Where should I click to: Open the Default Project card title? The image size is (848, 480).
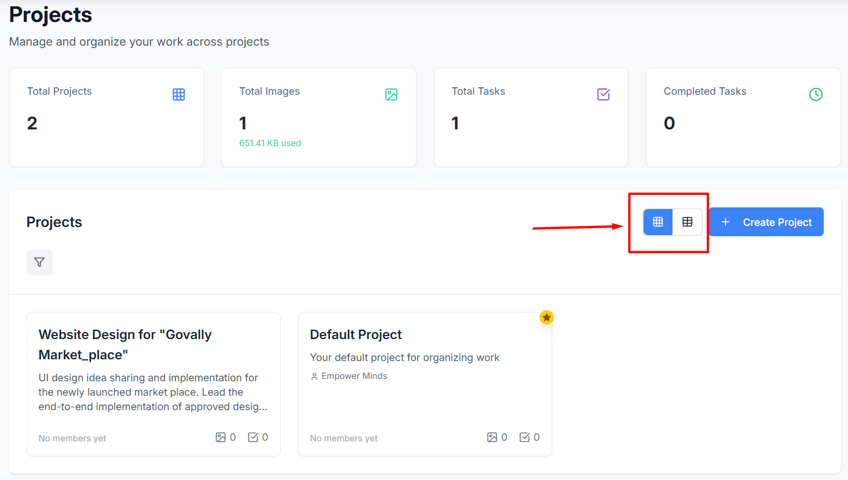click(x=356, y=334)
